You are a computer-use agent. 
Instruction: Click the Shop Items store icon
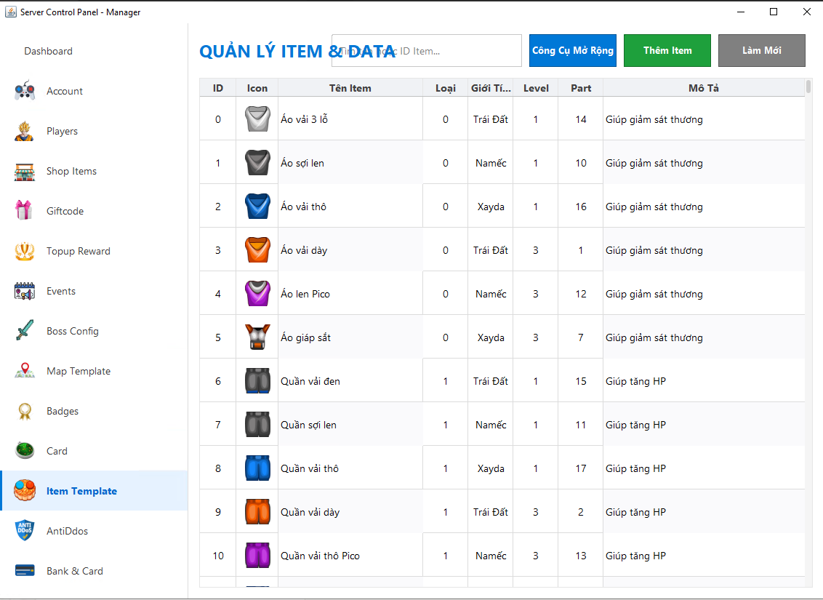[25, 171]
